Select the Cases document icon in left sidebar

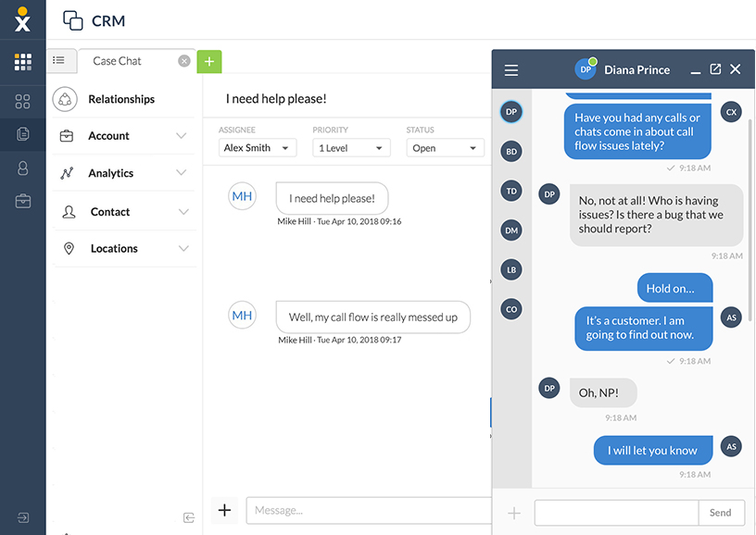pos(22,131)
